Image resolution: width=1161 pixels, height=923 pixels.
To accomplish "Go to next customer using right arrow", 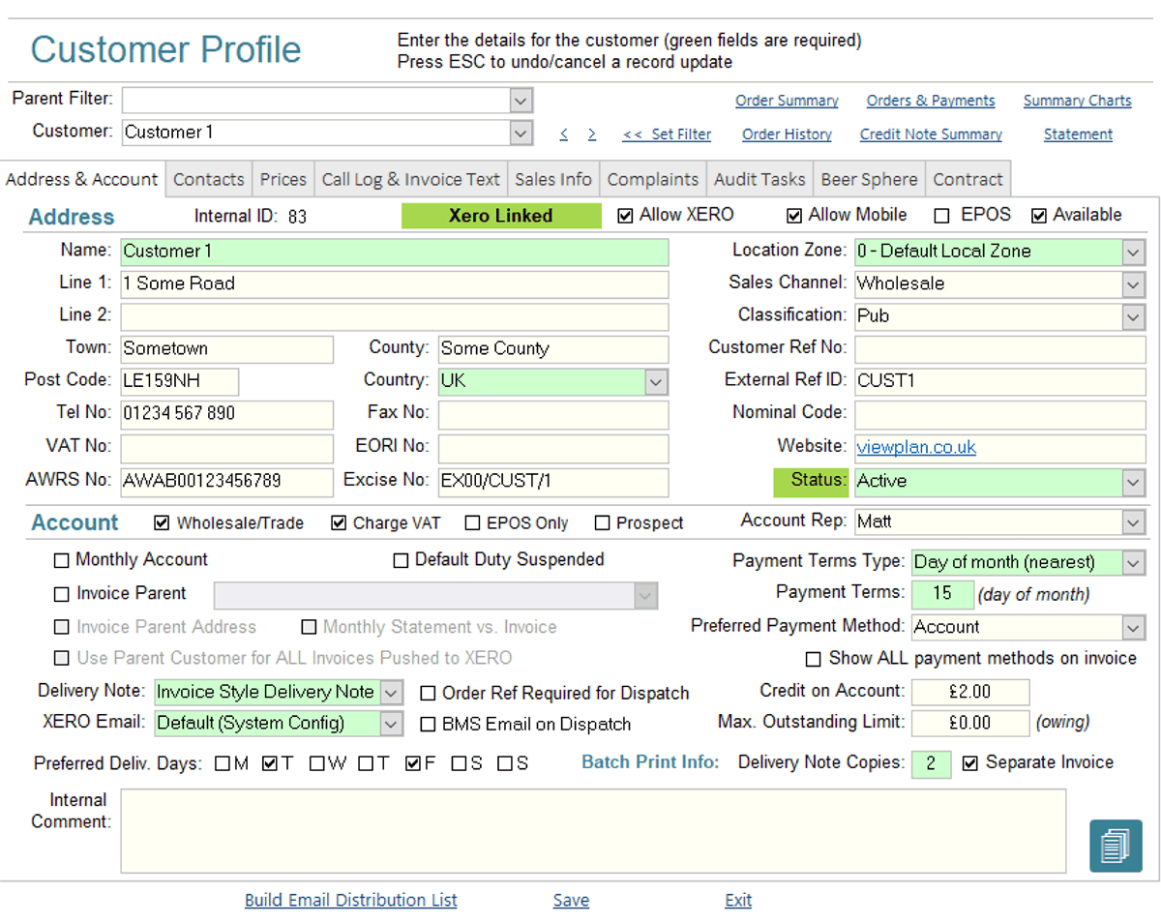I will click(x=591, y=134).
